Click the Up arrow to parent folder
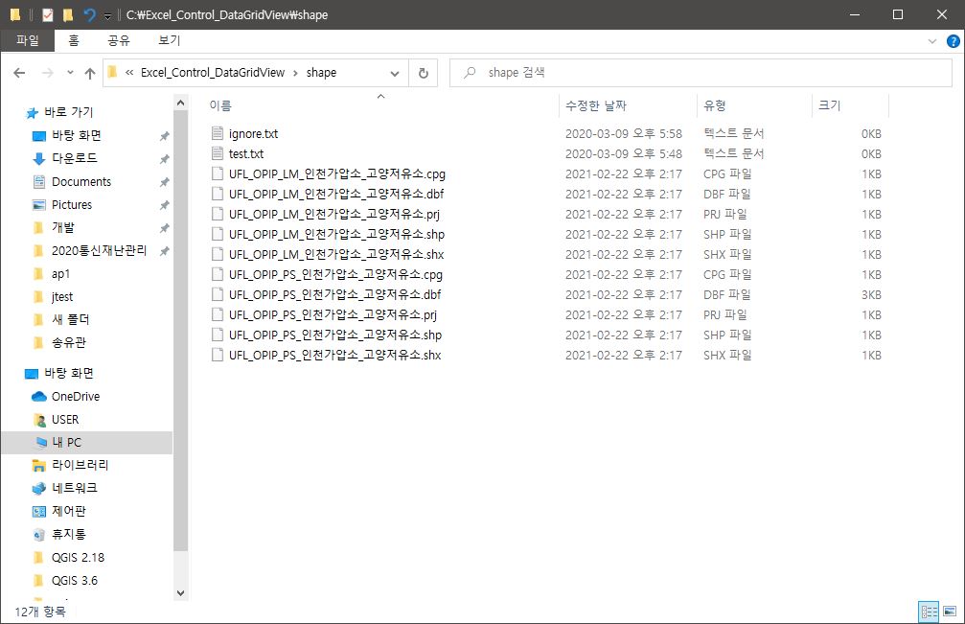This screenshot has height=624, width=965. coord(90,72)
